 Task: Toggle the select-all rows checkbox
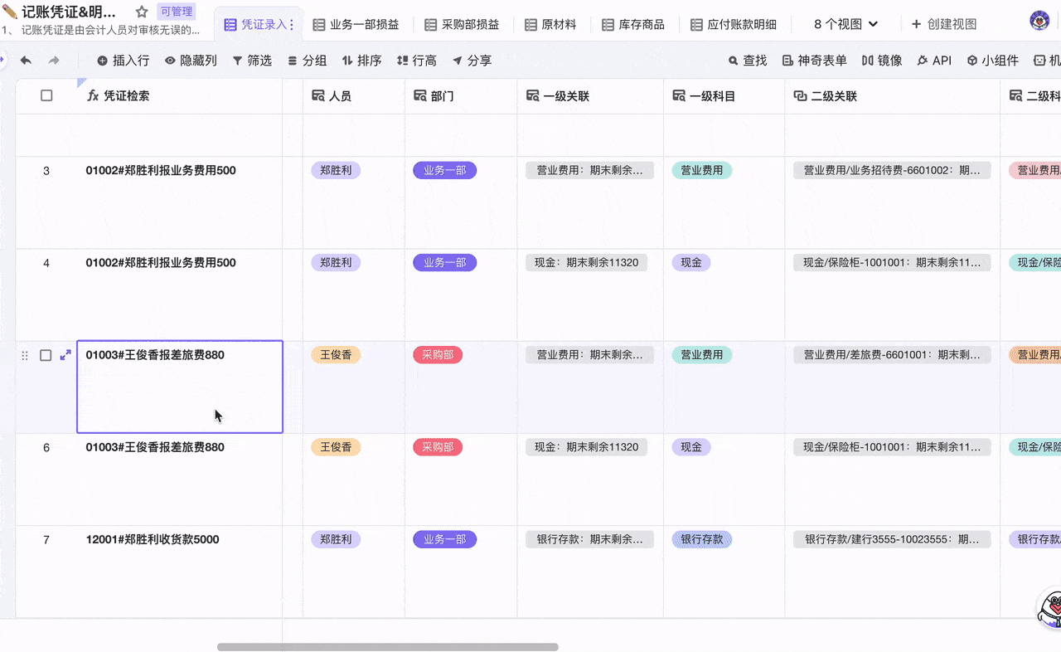(46, 96)
